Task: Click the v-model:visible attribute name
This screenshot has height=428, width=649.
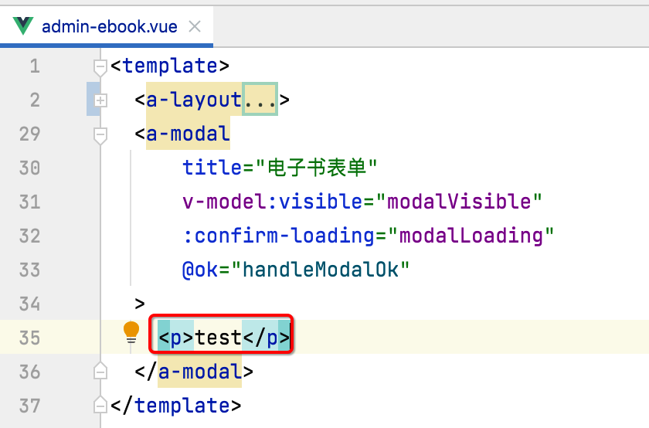Action: coord(272,202)
